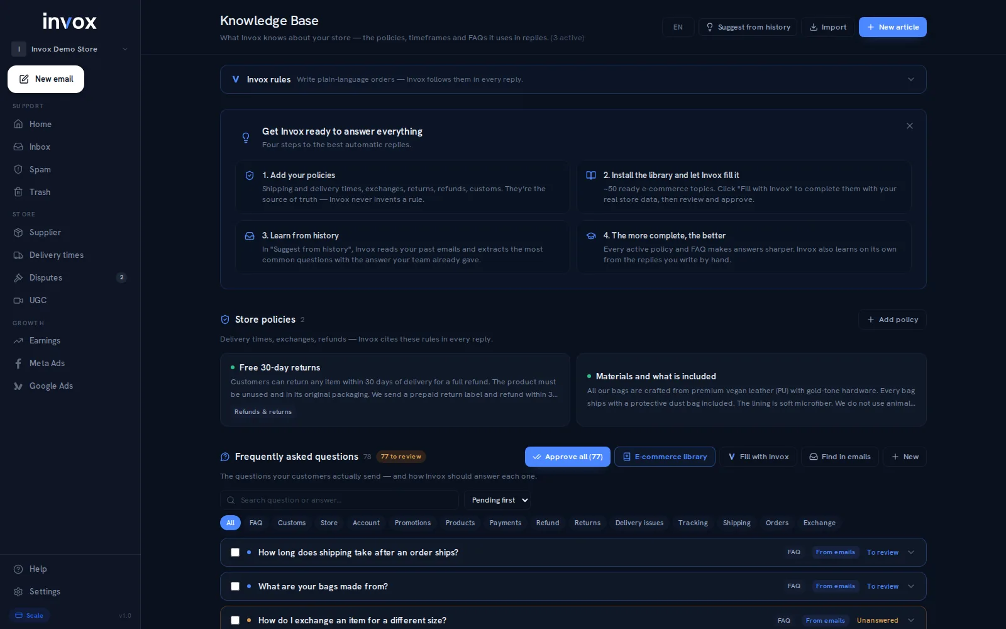Image resolution: width=1006 pixels, height=629 pixels.
Task: Open Delivery times page
Action: click(x=70, y=255)
